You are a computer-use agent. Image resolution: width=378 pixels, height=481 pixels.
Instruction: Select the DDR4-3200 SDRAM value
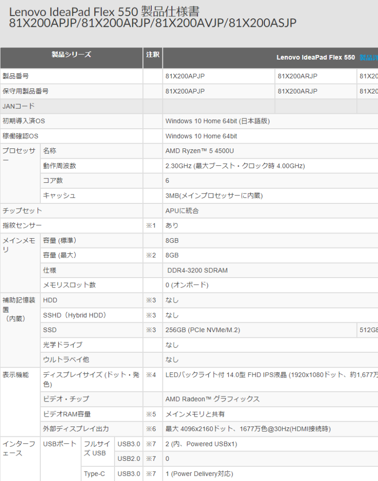click(x=197, y=270)
